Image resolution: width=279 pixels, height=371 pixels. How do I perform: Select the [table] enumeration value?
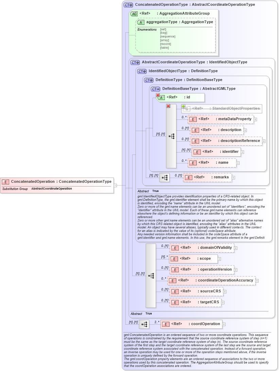pos(164,48)
